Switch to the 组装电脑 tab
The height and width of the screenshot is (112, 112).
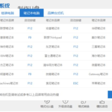(7, 13)
